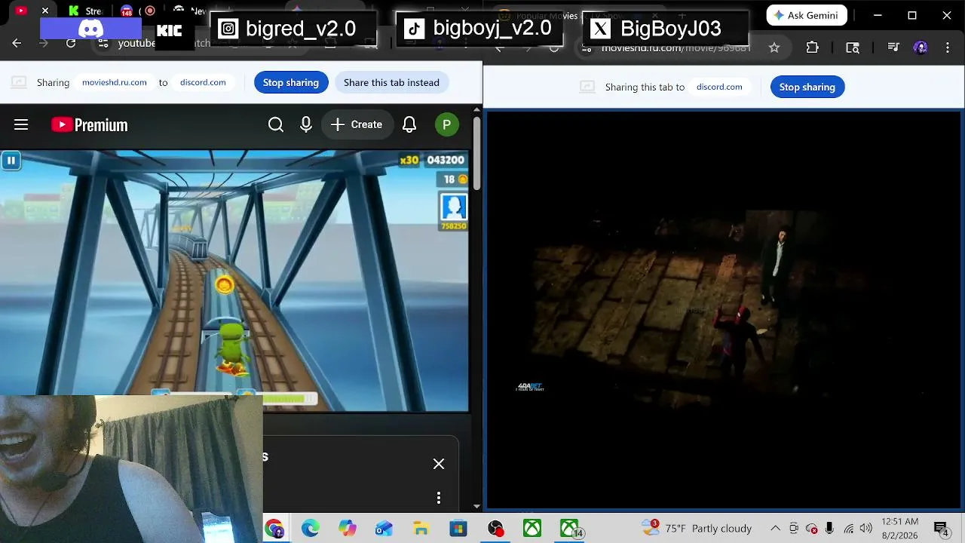Open the weather widget showing 75°F

pos(697,529)
